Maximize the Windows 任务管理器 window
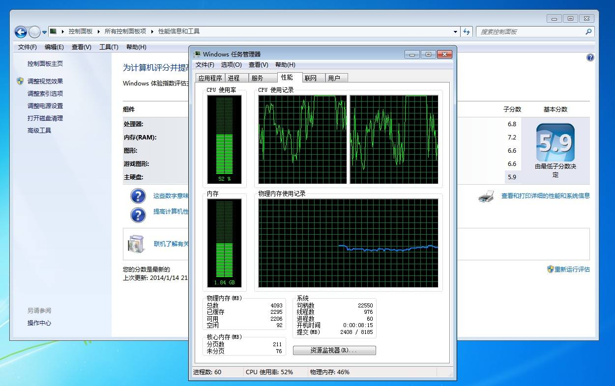 (428, 54)
